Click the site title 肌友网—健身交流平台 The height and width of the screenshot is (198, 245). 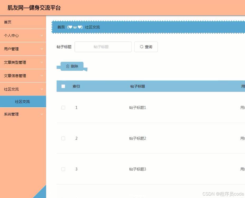click(x=34, y=8)
